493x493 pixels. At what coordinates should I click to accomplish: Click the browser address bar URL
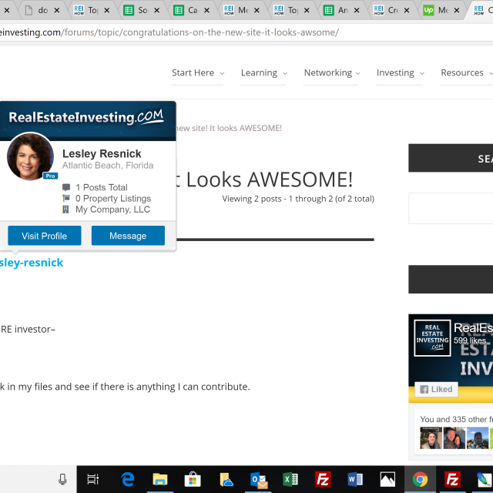tap(169, 32)
